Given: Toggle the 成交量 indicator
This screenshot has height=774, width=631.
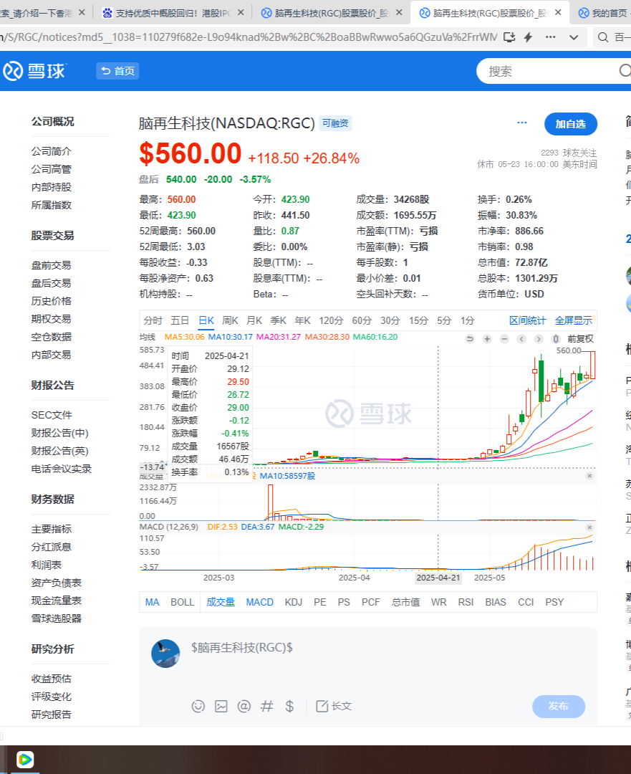Looking at the screenshot, I should point(221,602).
